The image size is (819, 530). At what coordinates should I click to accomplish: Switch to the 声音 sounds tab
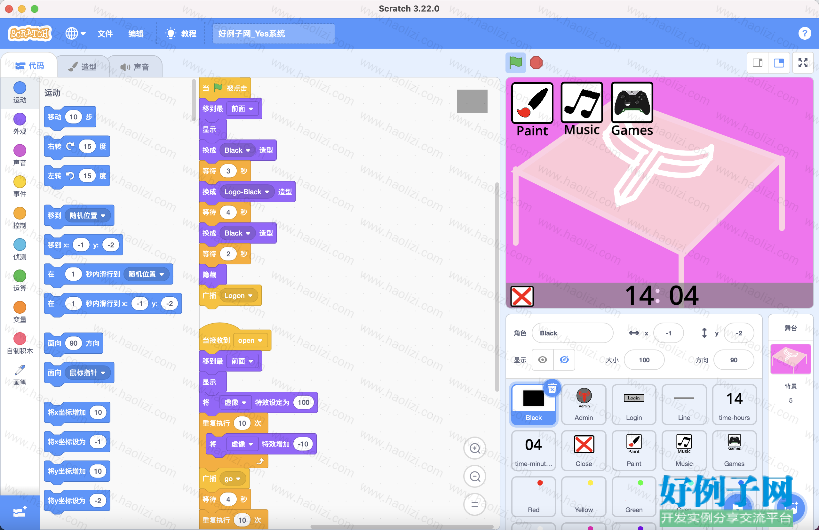pyautogui.click(x=135, y=67)
